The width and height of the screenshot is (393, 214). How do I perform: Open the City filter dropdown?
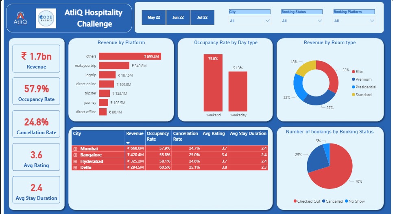[x=249, y=21]
